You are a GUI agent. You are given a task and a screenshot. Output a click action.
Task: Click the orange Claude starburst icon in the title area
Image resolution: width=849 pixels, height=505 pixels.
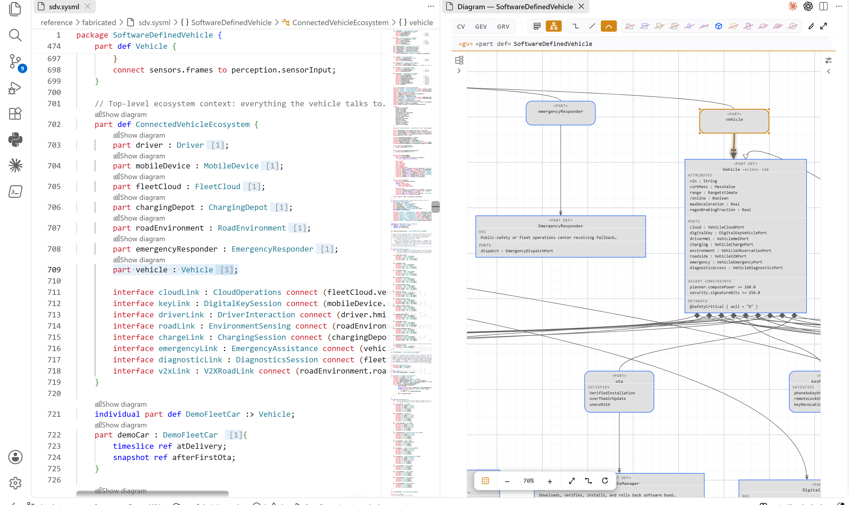tap(792, 7)
